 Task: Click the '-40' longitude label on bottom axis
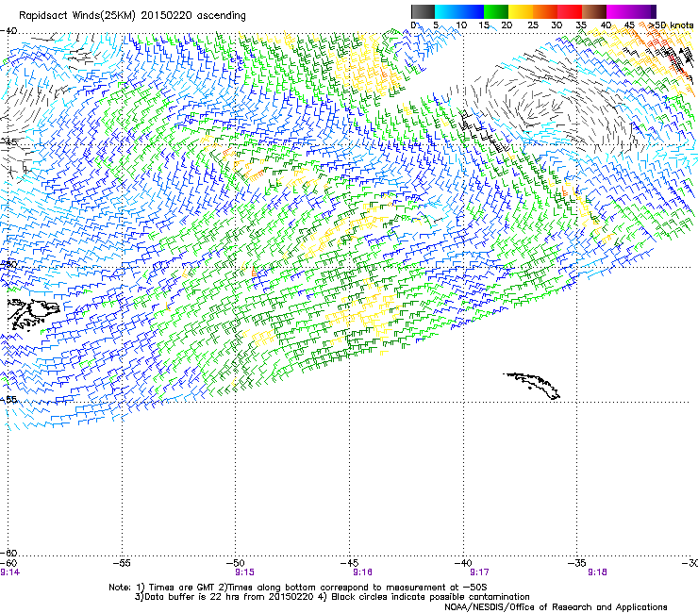pos(463,563)
